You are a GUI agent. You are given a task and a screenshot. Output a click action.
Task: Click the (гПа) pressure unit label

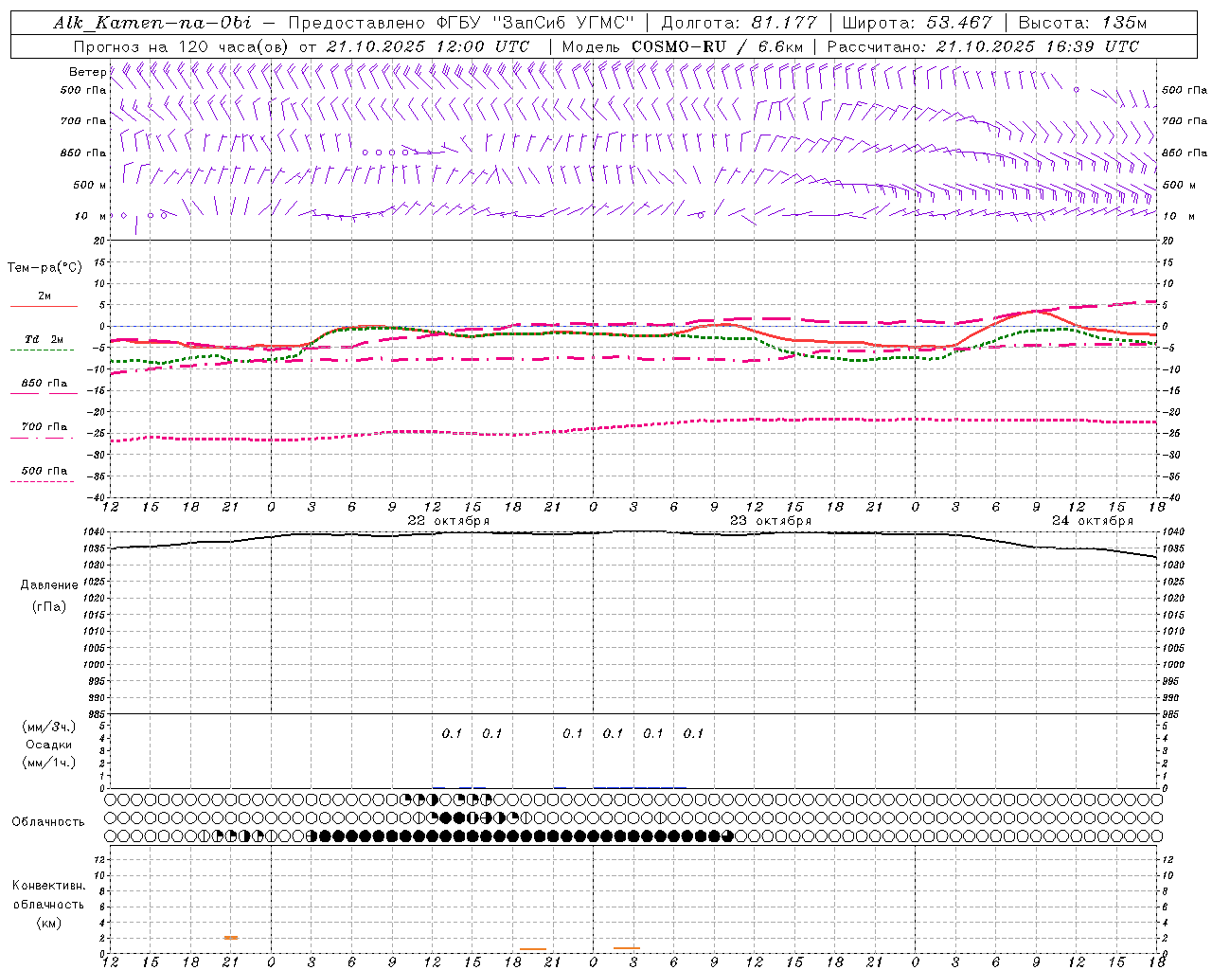click(x=49, y=607)
